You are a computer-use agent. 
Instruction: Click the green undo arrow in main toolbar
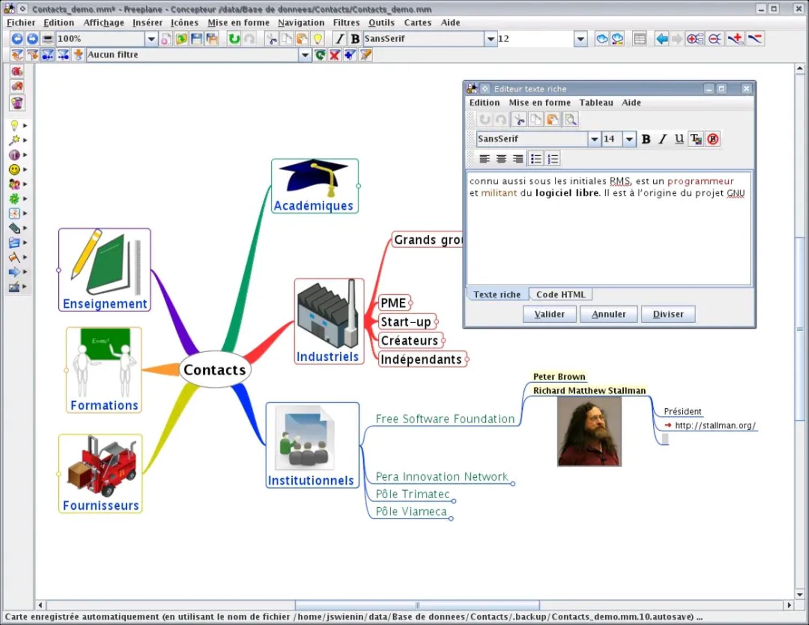(x=234, y=39)
